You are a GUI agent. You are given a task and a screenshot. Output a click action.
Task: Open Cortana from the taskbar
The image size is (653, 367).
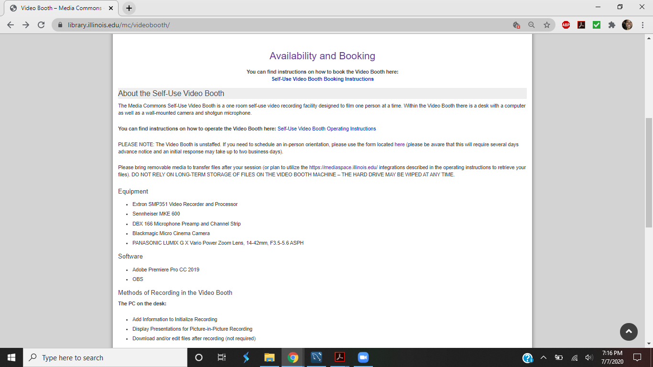click(199, 357)
